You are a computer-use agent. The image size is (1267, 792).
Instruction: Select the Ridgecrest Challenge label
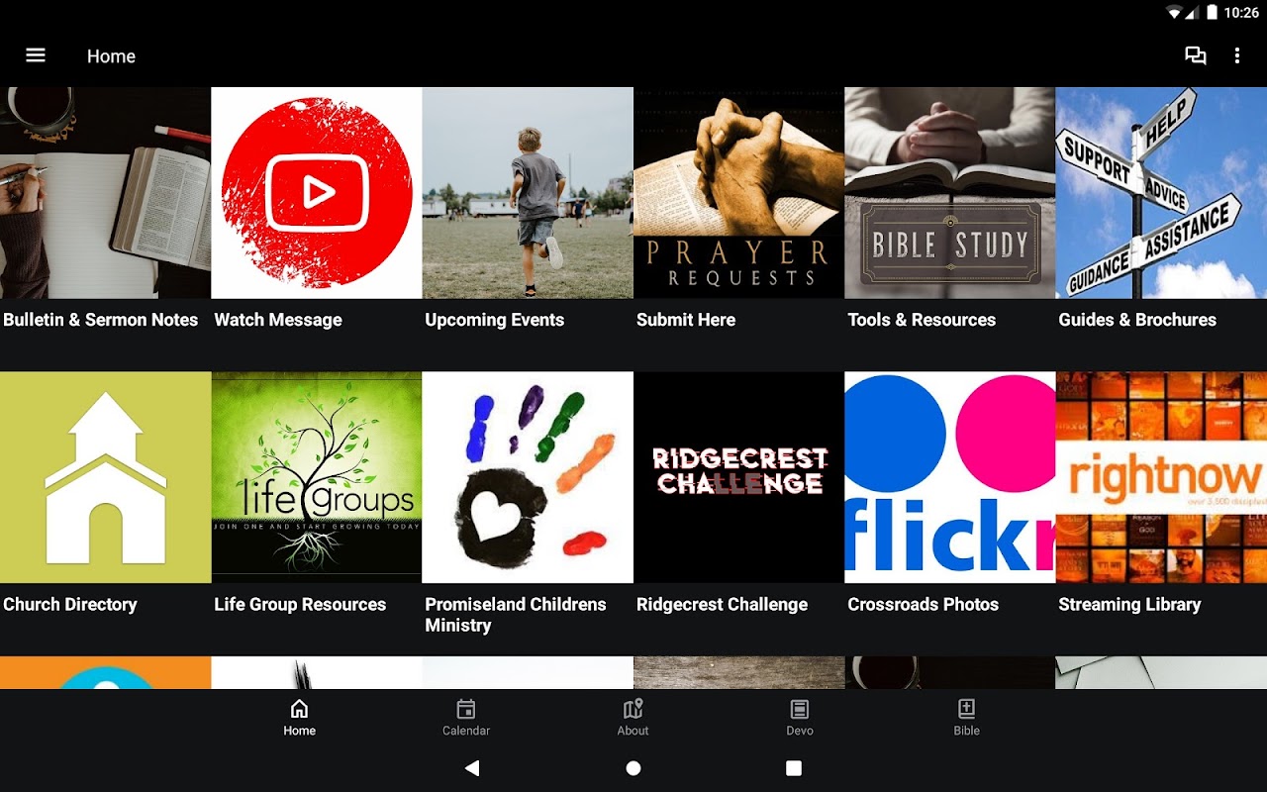click(722, 604)
